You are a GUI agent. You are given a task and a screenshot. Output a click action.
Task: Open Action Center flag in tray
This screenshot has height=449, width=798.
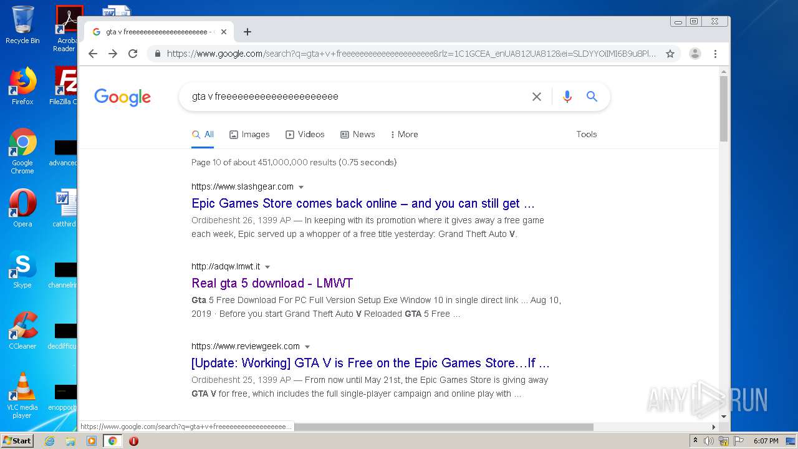(739, 441)
